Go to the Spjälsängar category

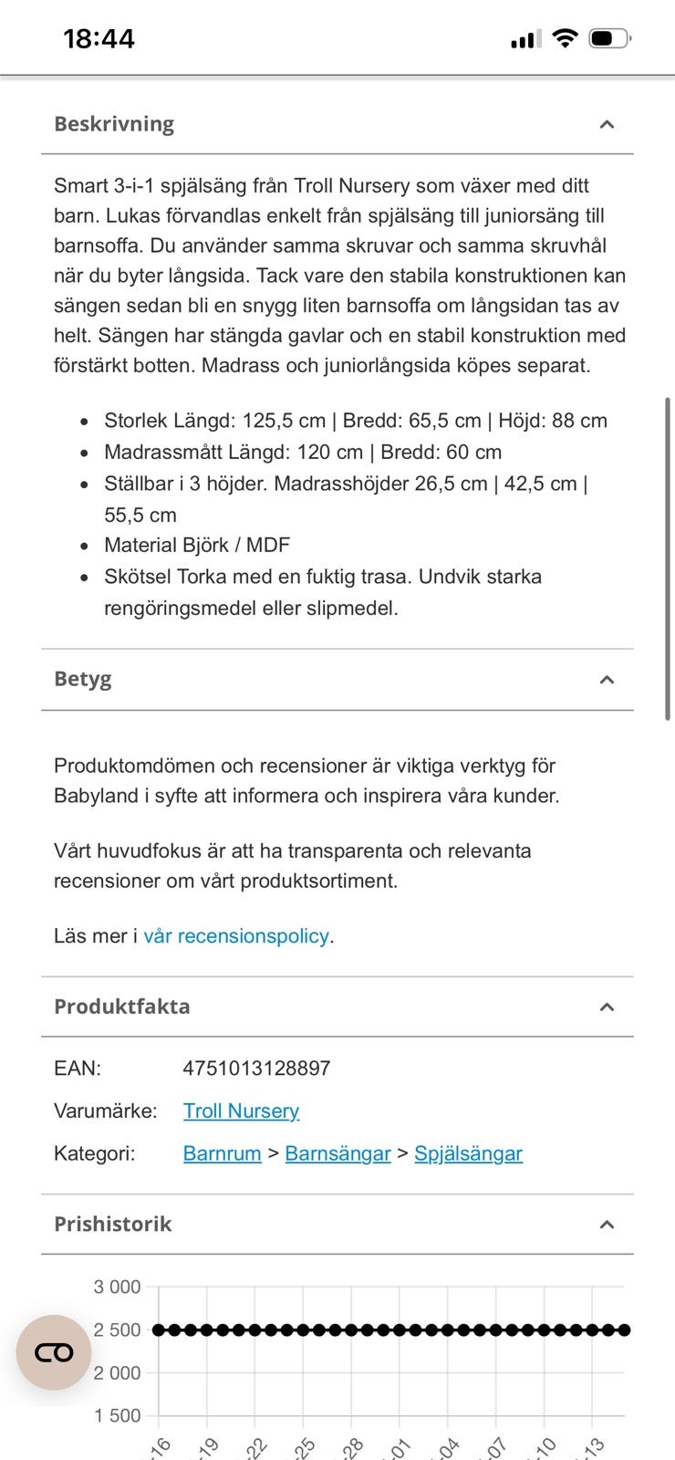468,1153
